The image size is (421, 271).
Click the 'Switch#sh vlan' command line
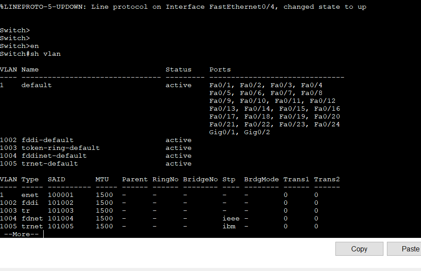point(30,54)
